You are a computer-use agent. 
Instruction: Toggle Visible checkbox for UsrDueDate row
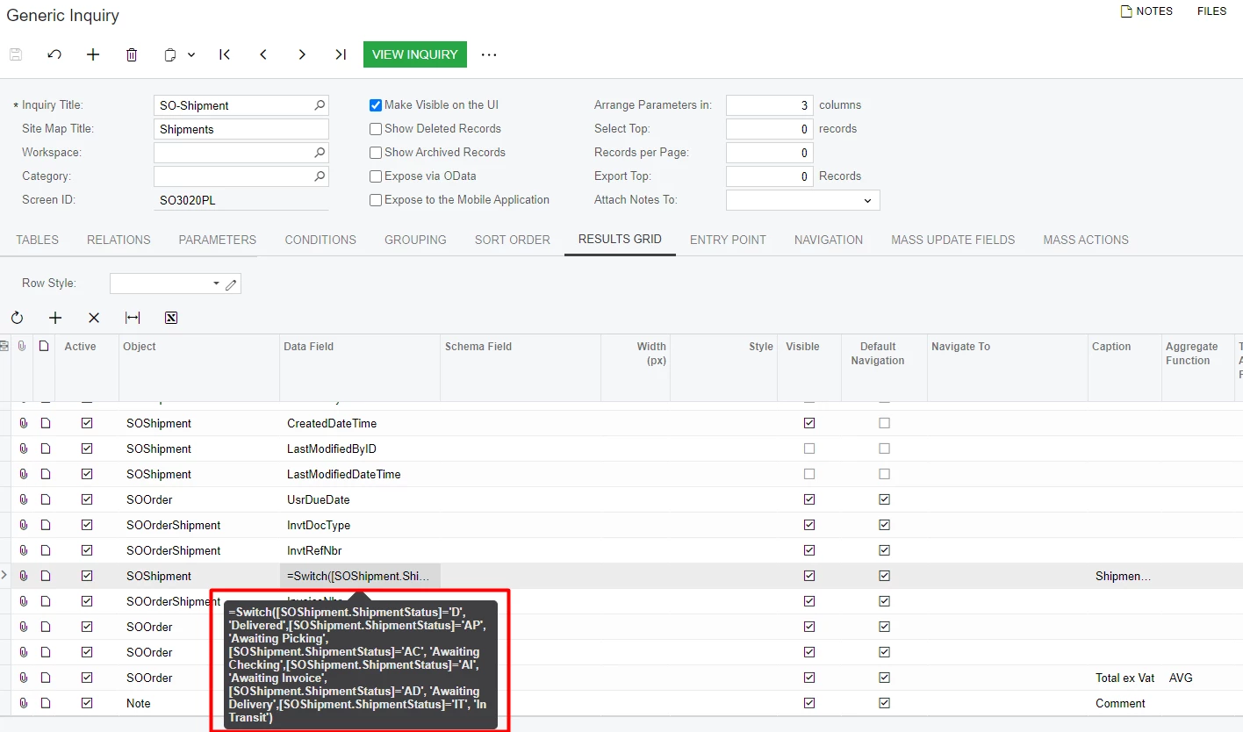point(809,499)
